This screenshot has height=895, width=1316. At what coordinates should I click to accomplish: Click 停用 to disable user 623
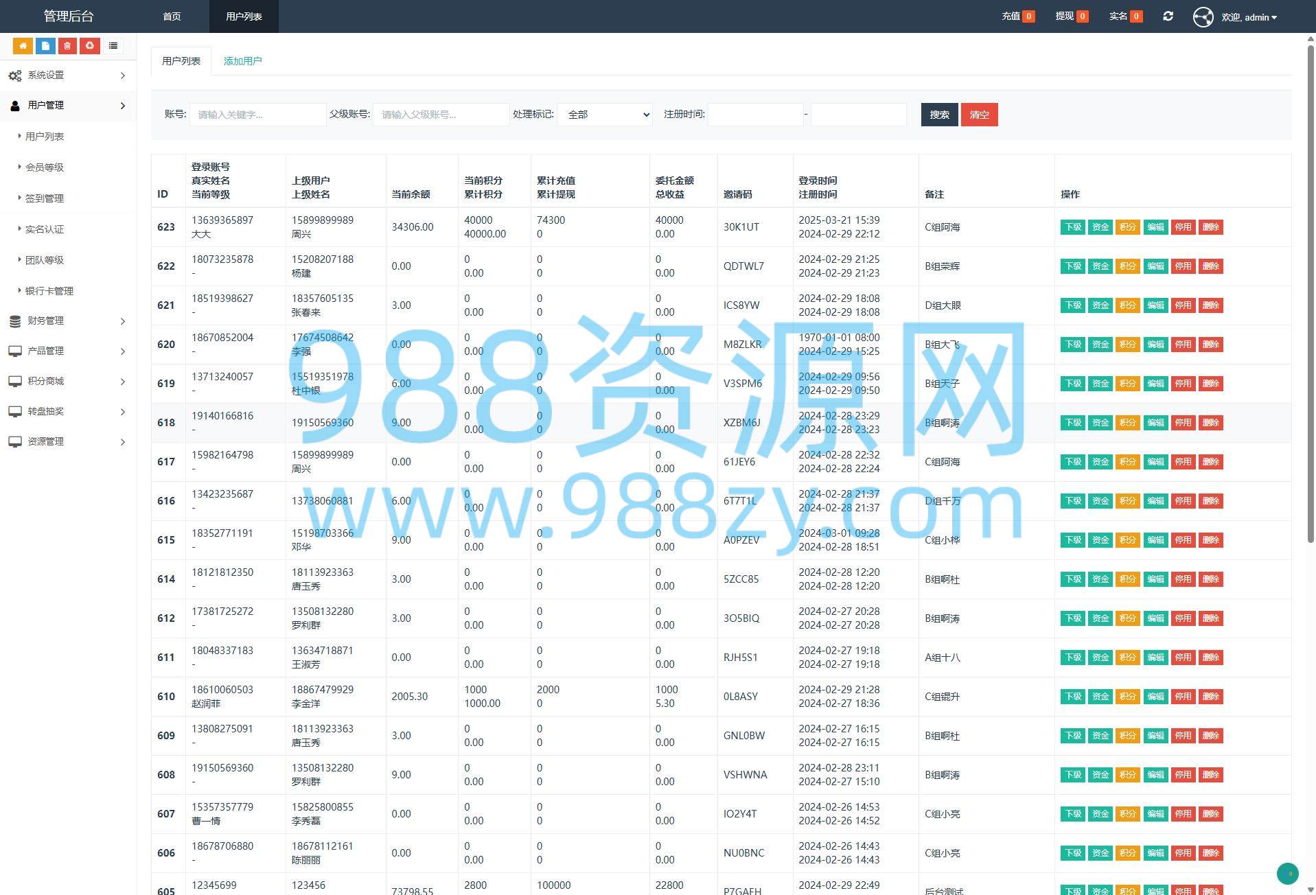click(1183, 227)
